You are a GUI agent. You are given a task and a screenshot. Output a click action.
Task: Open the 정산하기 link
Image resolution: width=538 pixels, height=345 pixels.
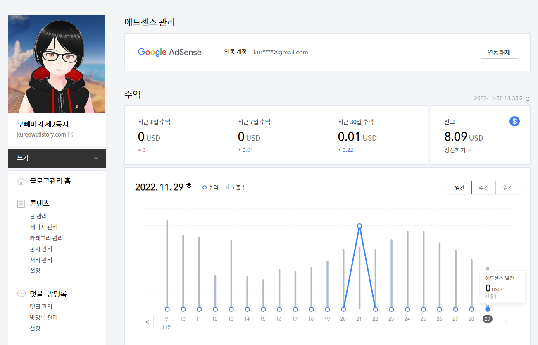click(x=457, y=150)
